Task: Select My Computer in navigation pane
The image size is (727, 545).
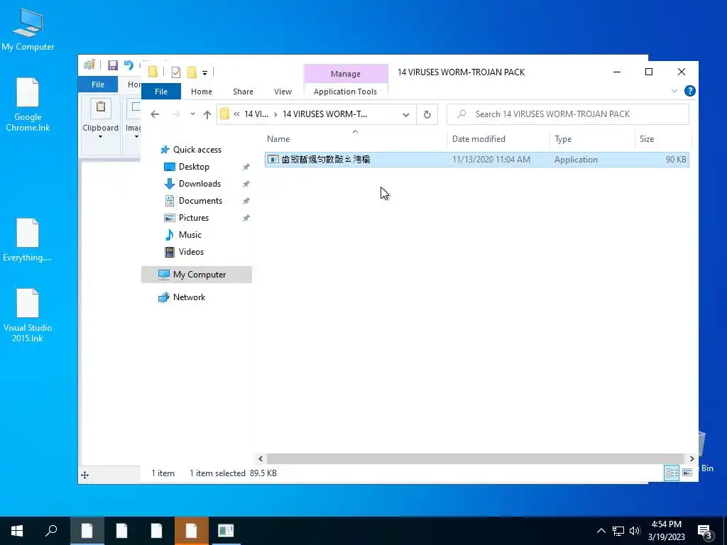Action: tap(197, 275)
